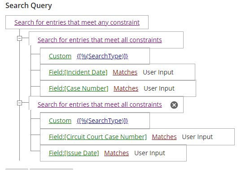
Task: Select Field:[Case Number] link
Action: 79,88
